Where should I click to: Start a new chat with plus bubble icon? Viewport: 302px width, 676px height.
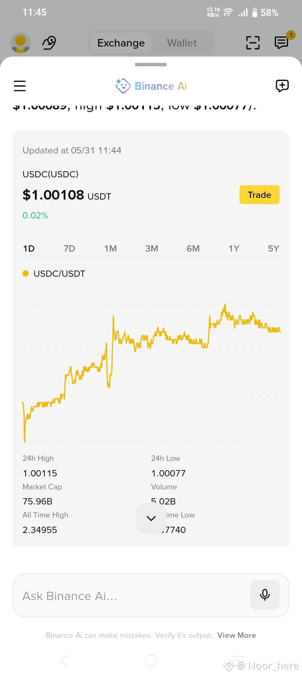282,86
